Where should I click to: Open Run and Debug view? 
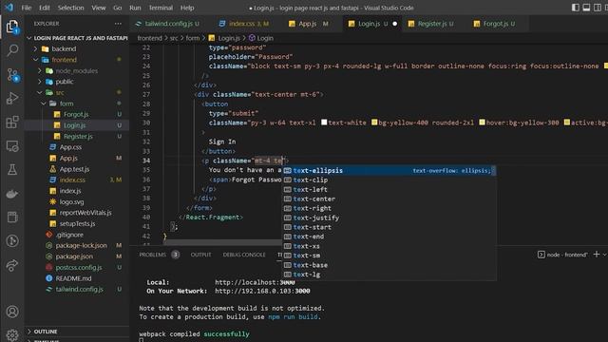[x=12, y=98]
